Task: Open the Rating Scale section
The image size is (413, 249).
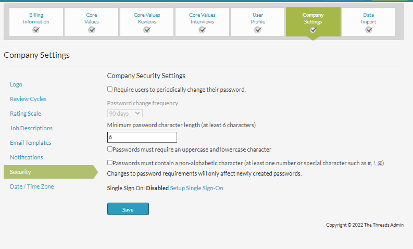Action: tap(26, 114)
